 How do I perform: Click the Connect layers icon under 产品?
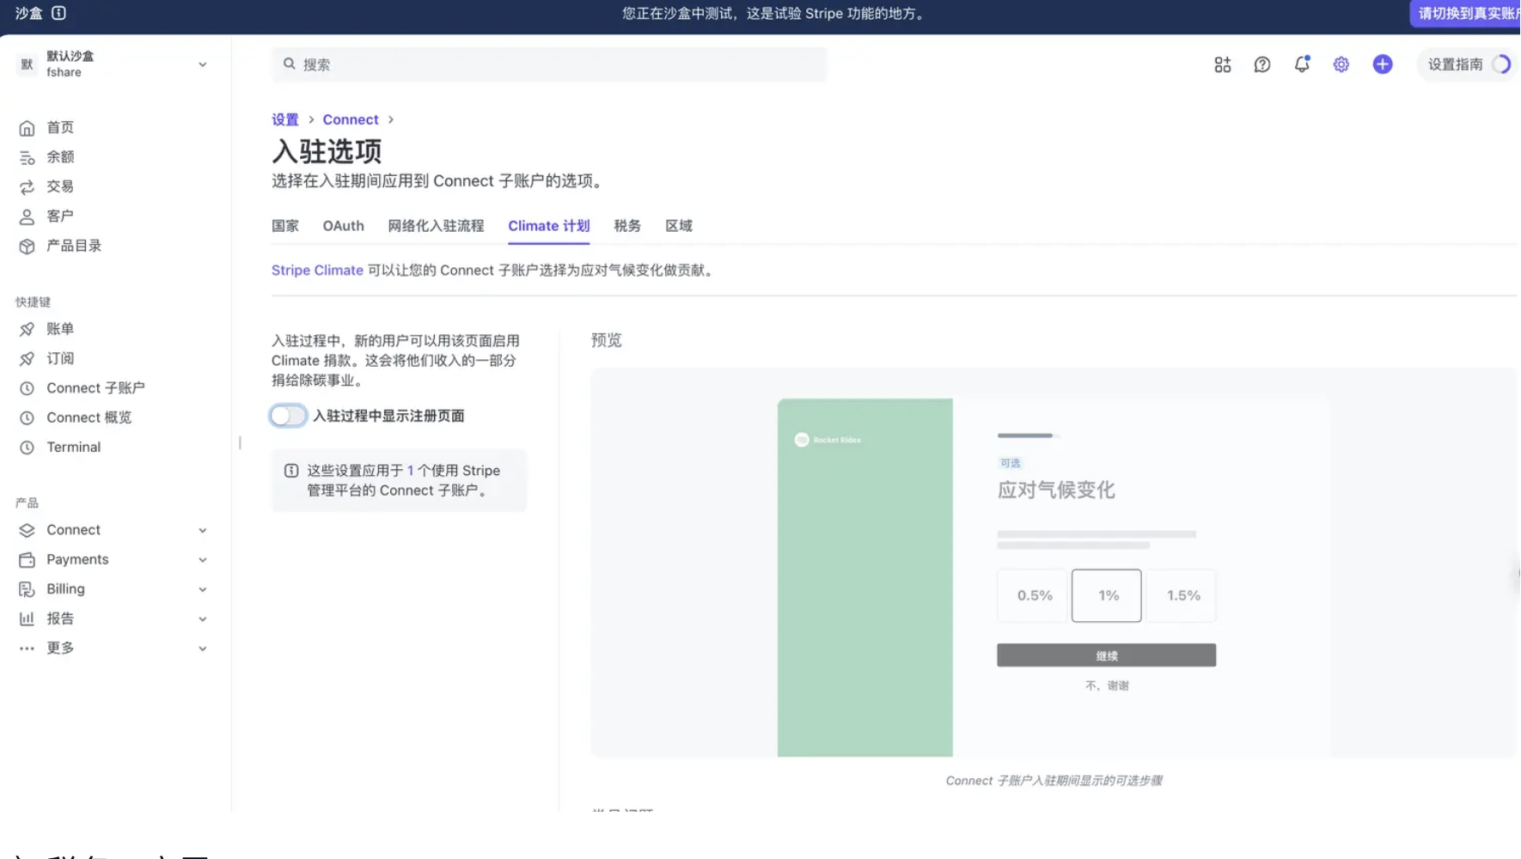point(27,530)
